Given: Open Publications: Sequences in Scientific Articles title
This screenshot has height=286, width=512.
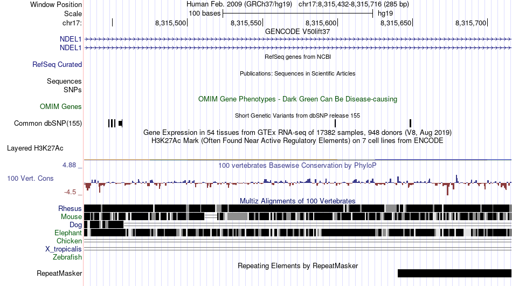Looking at the screenshot, I should click(x=297, y=73).
